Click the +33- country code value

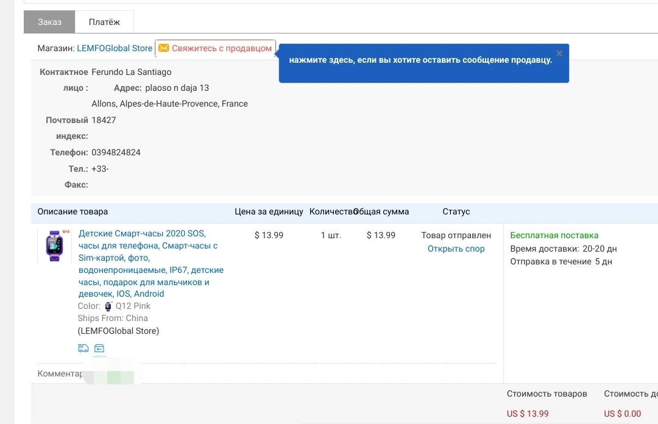pyautogui.click(x=100, y=169)
